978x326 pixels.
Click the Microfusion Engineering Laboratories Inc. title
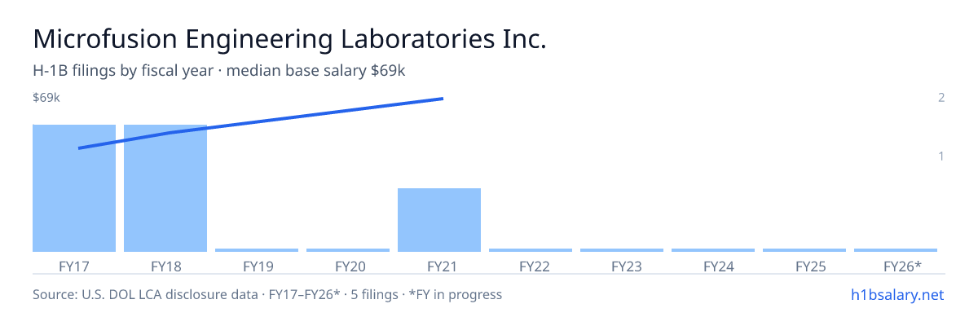289,40
